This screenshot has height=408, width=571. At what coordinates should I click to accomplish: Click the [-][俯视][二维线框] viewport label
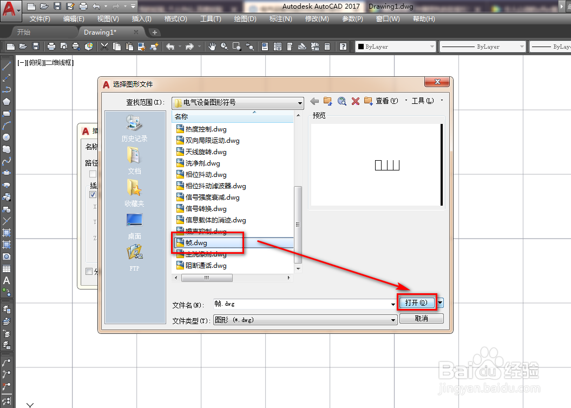[45, 63]
